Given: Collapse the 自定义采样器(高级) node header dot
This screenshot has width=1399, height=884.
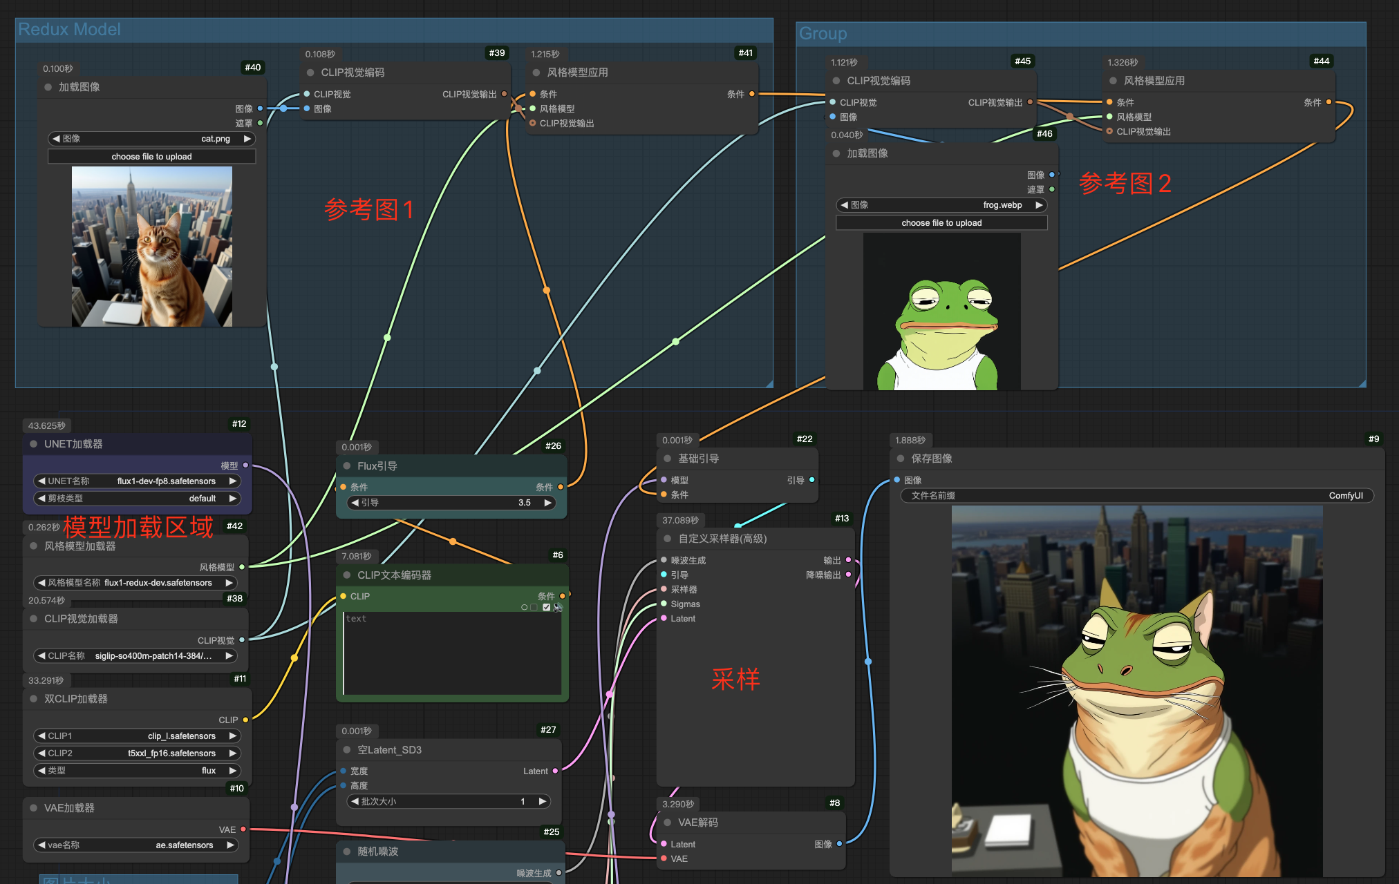Looking at the screenshot, I should coord(666,539).
